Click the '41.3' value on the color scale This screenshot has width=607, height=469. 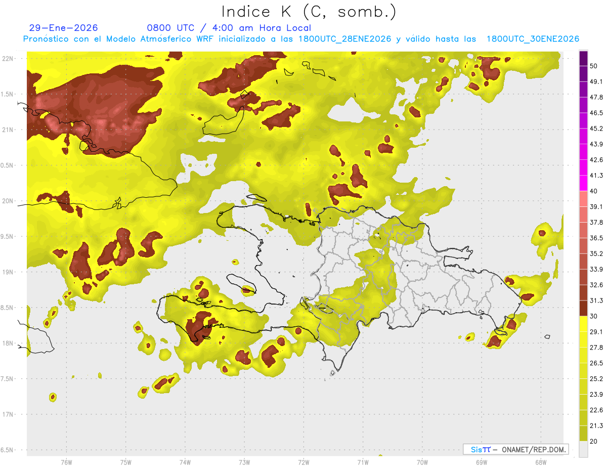(596, 176)
